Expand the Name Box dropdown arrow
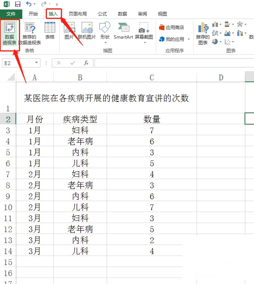Image resolution: width=254 pixels, height=284 pixels. (36, 62)
